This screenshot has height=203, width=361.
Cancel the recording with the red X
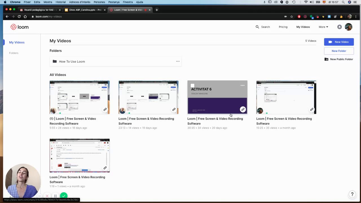[47, 196]
